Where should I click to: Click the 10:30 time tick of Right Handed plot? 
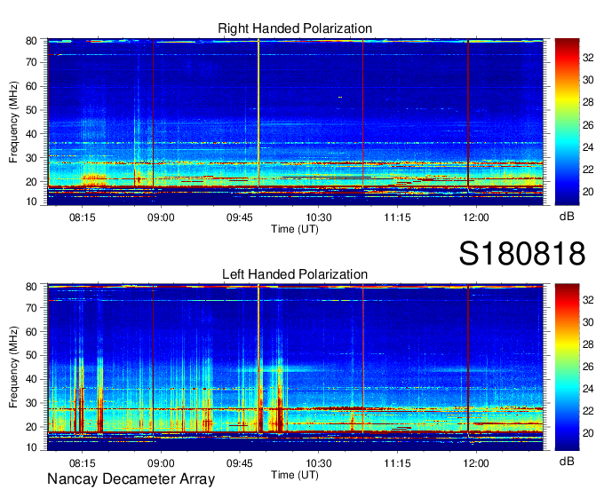319,217
